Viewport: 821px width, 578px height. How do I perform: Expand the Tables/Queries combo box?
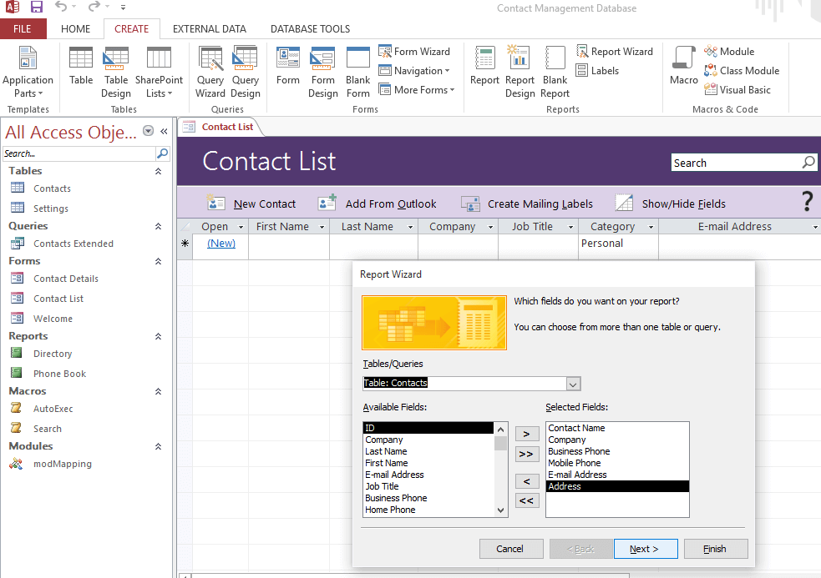tap(573, 384)
